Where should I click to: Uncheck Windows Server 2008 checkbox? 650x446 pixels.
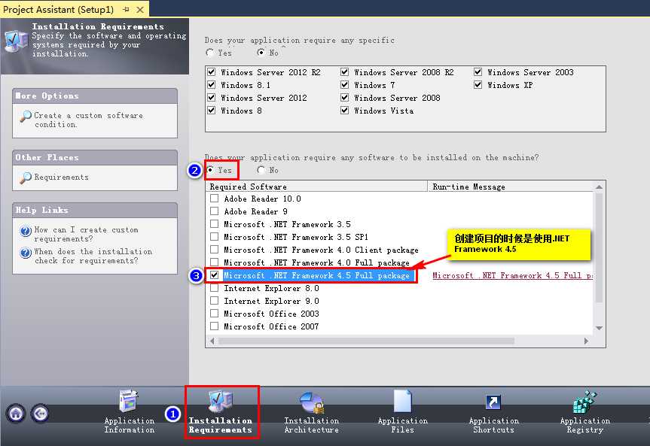click(344, 97)
